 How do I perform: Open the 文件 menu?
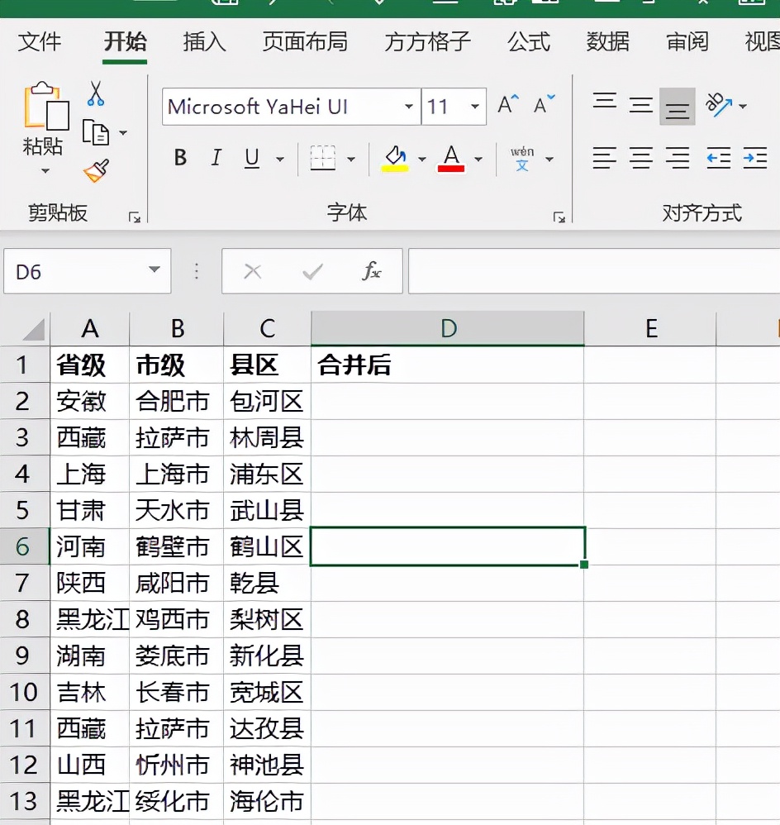tap(40, 42)
